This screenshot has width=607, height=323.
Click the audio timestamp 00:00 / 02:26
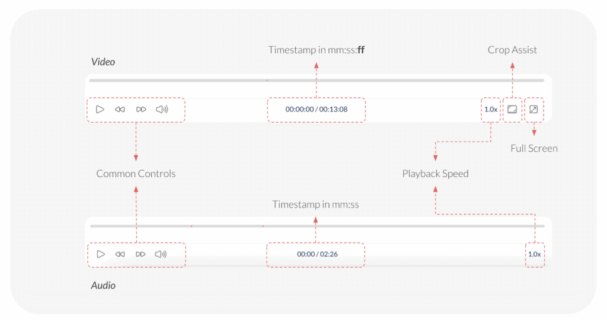315,254
